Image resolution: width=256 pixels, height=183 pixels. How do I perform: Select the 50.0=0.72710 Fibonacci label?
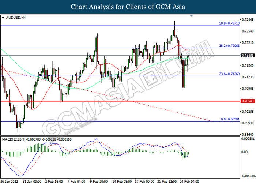point(229,23)
